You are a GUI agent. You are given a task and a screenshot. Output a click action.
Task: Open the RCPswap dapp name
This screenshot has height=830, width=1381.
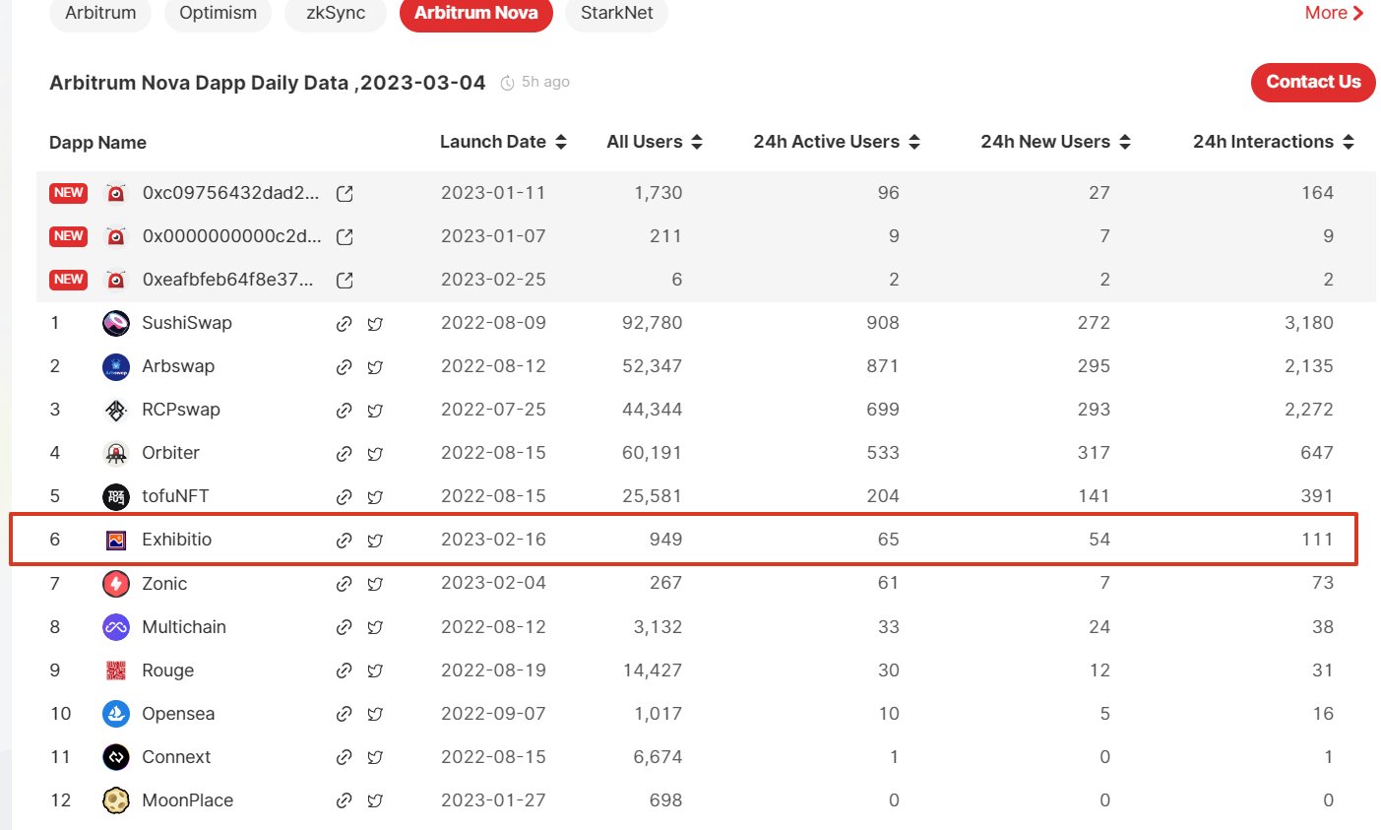pyautogui.click(x=181, y=410)
